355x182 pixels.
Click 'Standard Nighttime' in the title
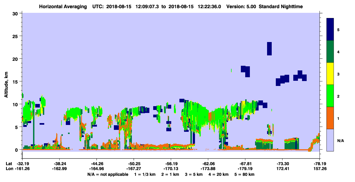pyautogui.click(x=281, y=6)
